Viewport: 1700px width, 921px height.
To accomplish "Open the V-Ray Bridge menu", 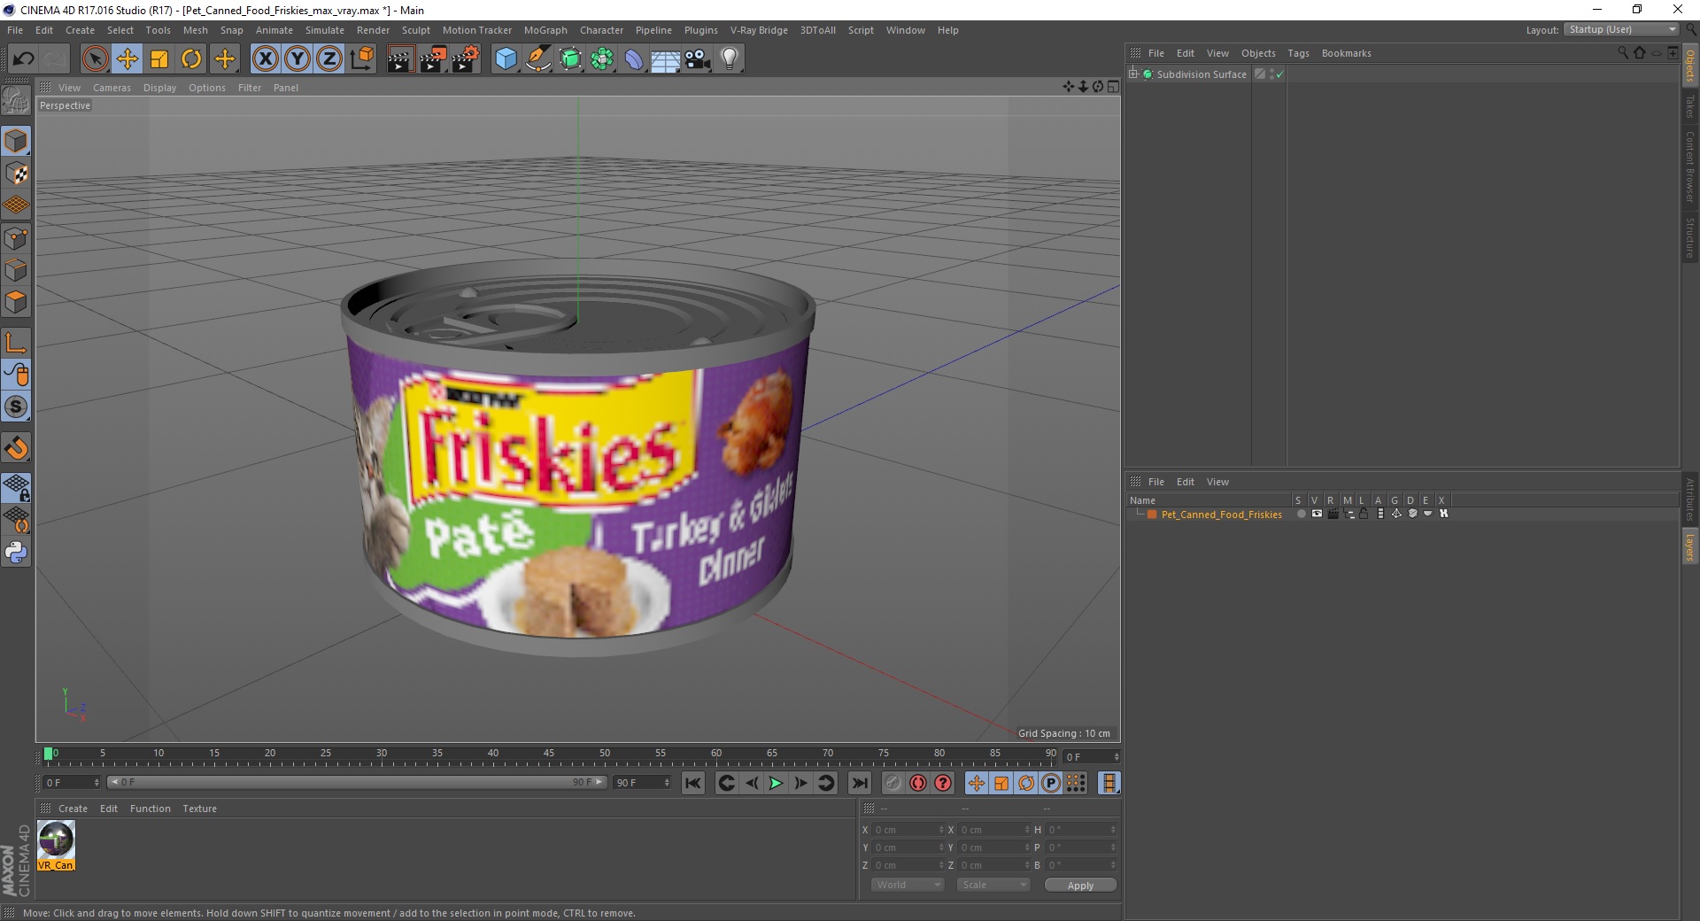I will tap(759, 30).
